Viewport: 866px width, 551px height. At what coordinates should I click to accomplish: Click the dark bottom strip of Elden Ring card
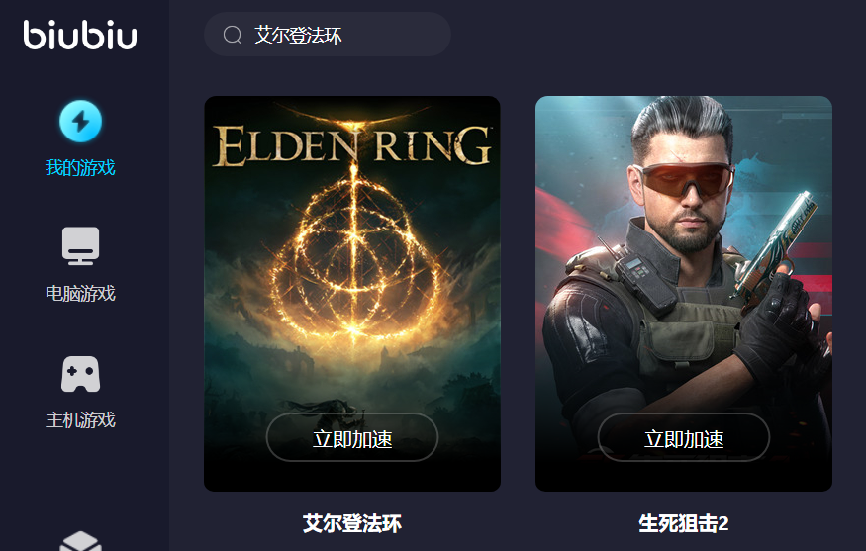(x=352, y=476)
